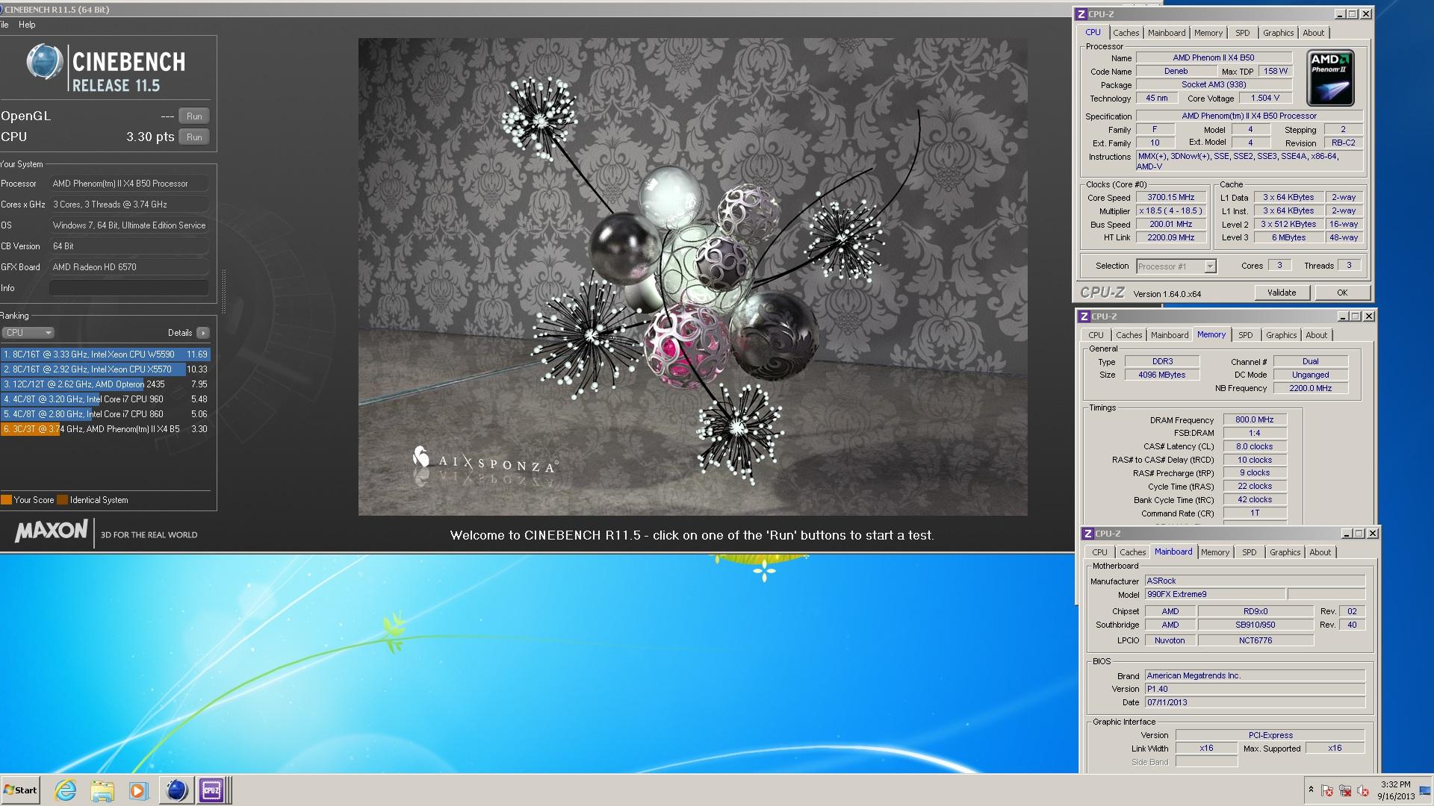
Task: Open Caches tab in middle CPU-Z Memory window
Action: click(1129, 335)
